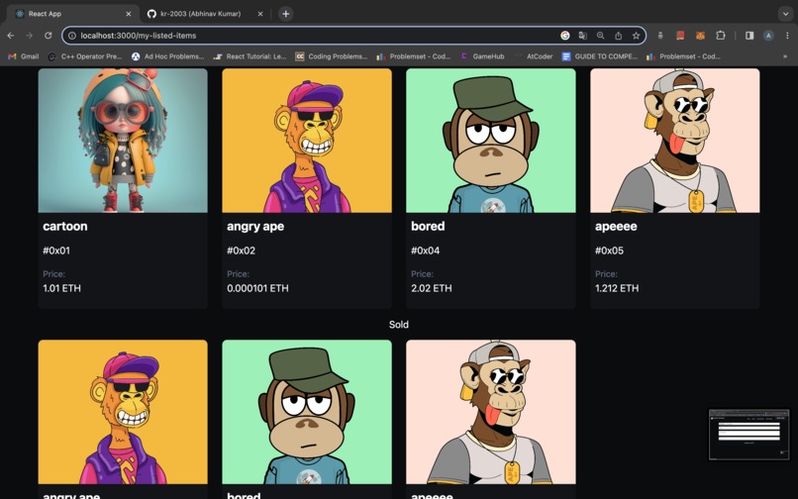Open the zoom magnifier icon
Image resolution: width=798 pixels, height=499 pixels.
click(x=601, y=36)
